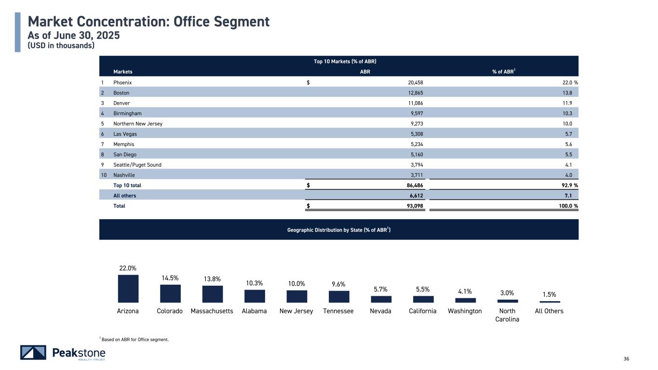Click the Total ABR value 93,098
Viewport: 658px width, 370px height.
pos(414,206)
